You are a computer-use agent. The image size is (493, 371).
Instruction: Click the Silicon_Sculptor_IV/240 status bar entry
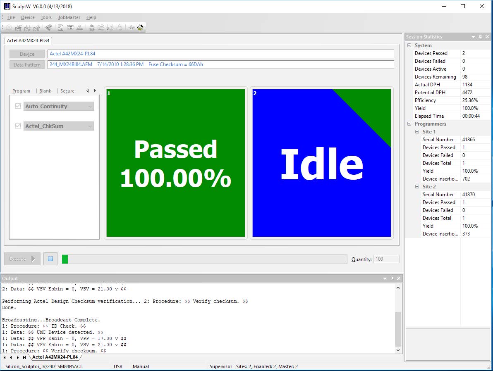pos(30,366)
